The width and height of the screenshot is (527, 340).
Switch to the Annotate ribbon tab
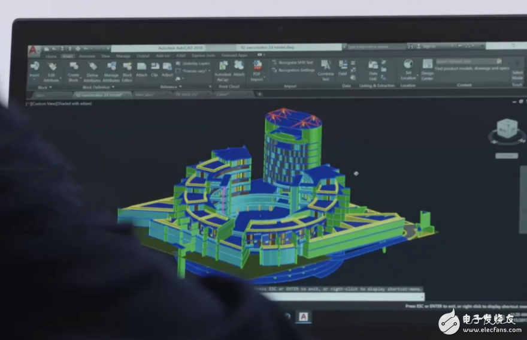pos(87,56)
